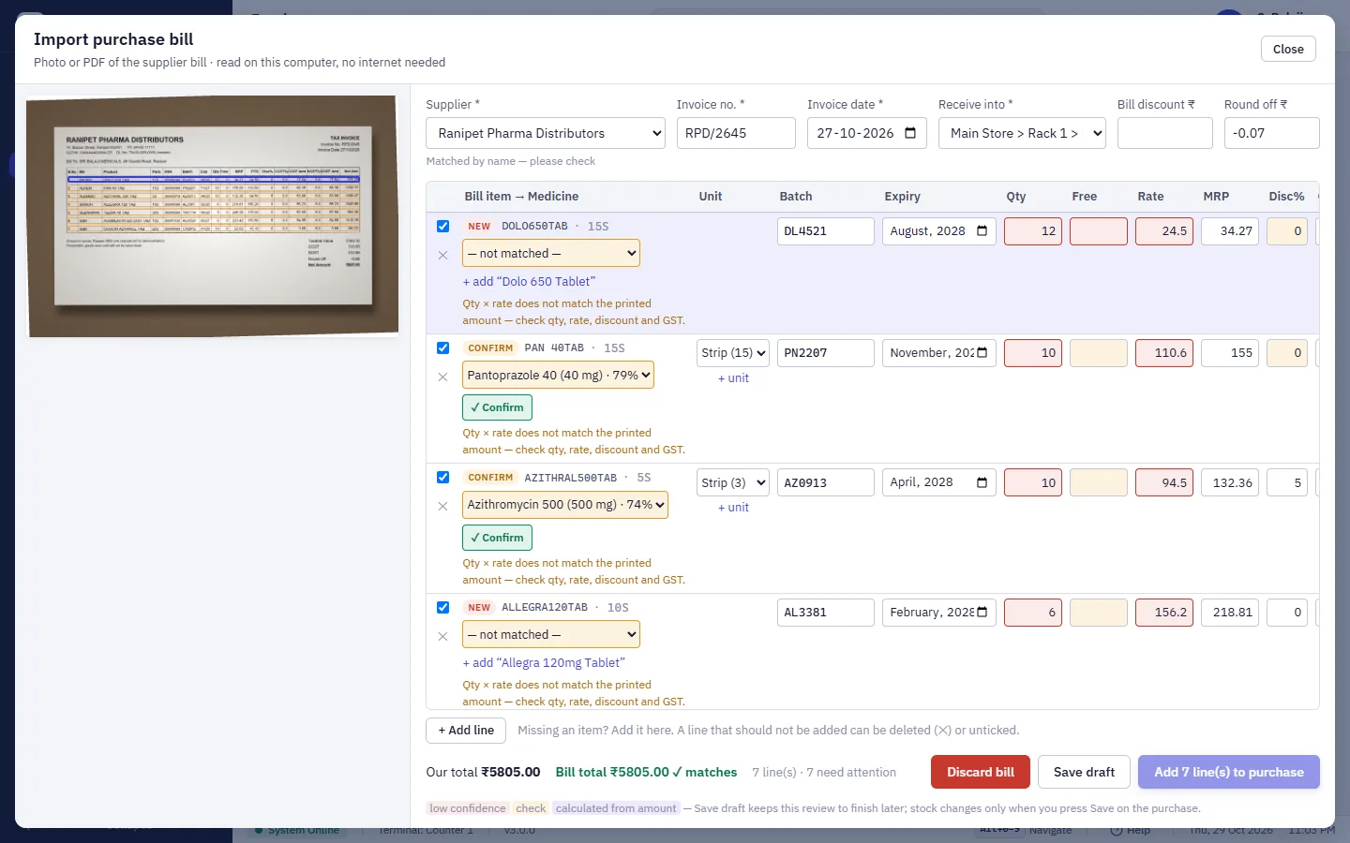The height and width of the screenshot is (843, 1350).
Task: Add a unit for PAN 40TAB
Action: [733, 378]
